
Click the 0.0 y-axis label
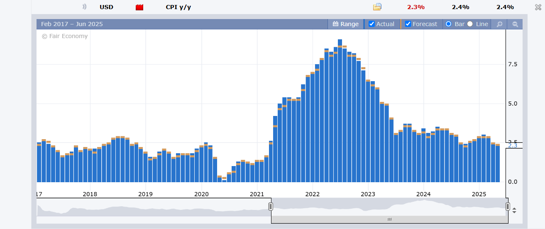coord(513,182)
